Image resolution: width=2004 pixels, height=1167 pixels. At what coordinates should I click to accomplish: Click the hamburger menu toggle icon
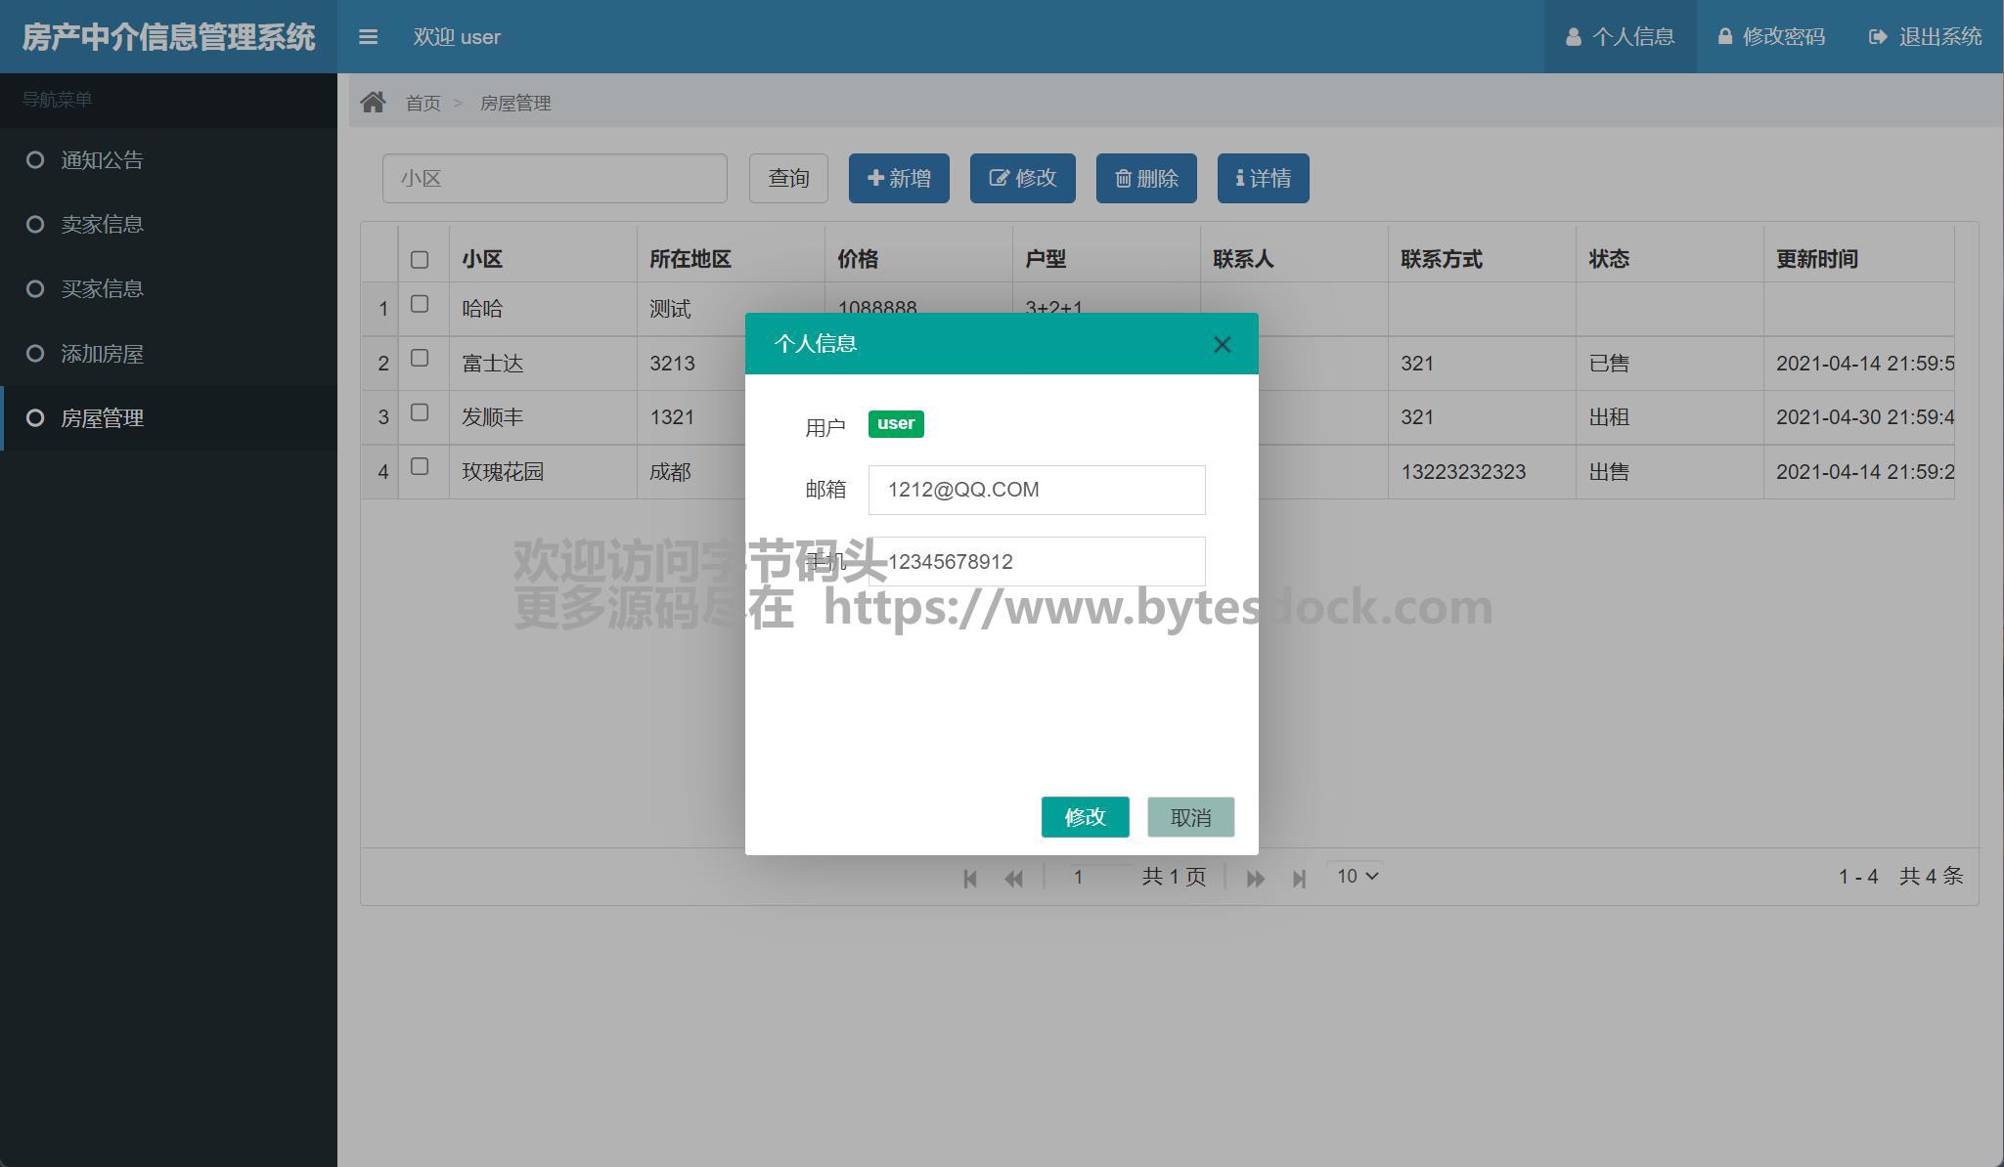click(x=368, y=37)
